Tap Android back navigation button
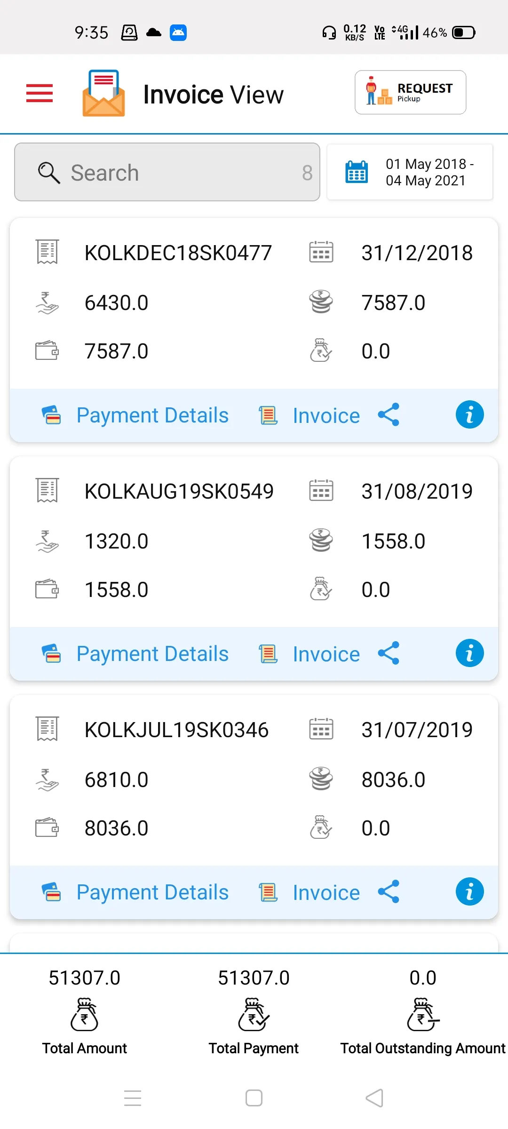This screenshot has height=1129, width=508. click(x=374, y=1098)
